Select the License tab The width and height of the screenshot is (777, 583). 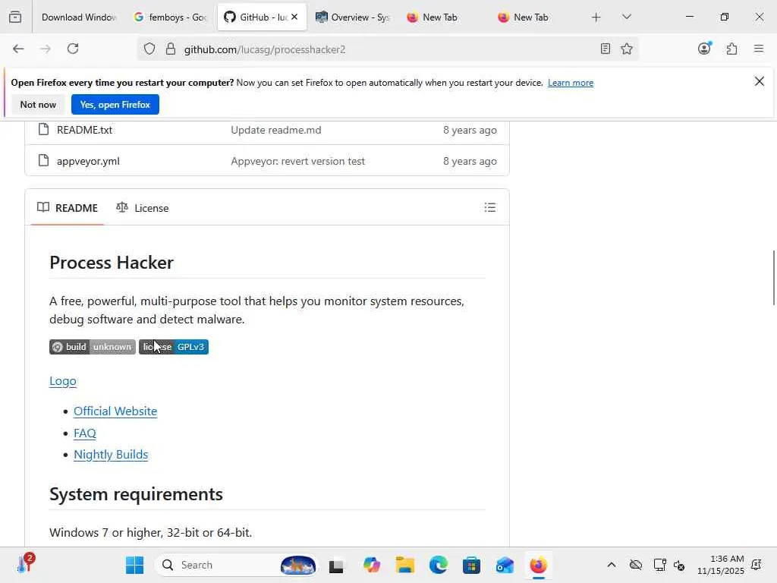pos(142,208)
